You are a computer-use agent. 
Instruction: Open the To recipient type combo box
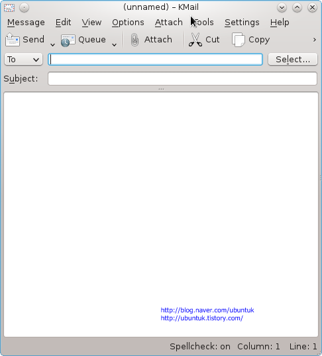tap(23, 60)
